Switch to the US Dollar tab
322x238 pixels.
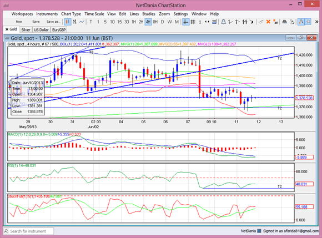pyautogui.click(x=41, y=30)
